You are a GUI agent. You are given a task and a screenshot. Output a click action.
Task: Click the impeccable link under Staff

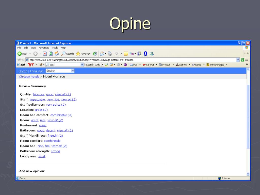(37, 100)
